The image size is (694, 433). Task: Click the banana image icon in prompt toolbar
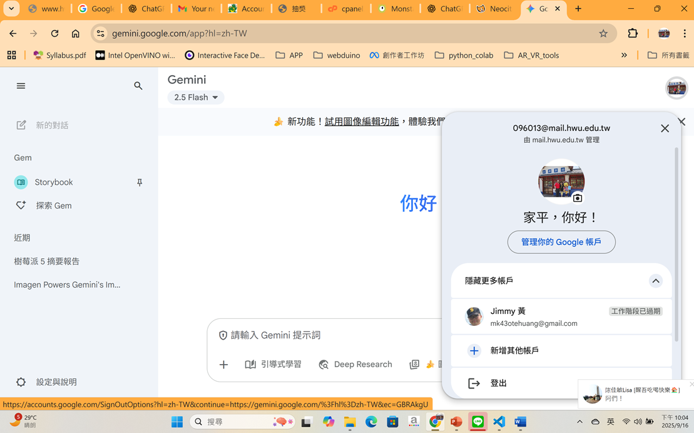point(430,364)
